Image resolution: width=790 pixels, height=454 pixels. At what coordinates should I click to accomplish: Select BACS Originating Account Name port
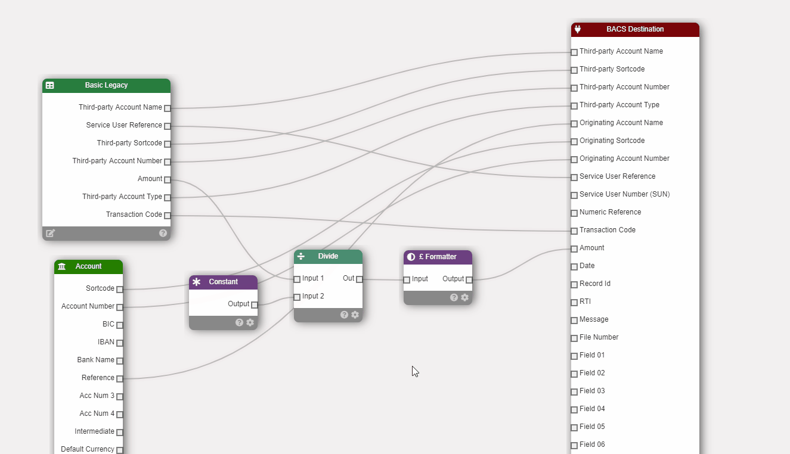574,123
